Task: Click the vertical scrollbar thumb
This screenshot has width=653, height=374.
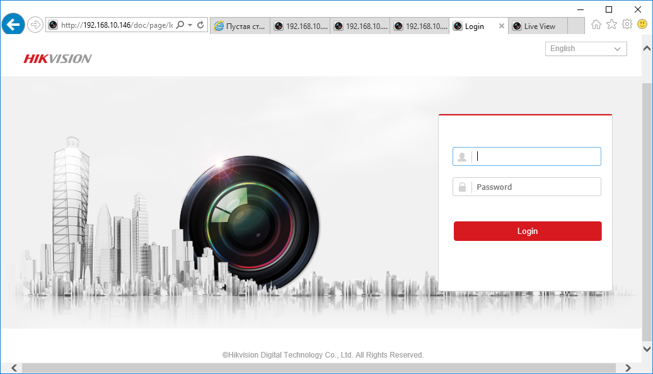Action: click(647, 213)
